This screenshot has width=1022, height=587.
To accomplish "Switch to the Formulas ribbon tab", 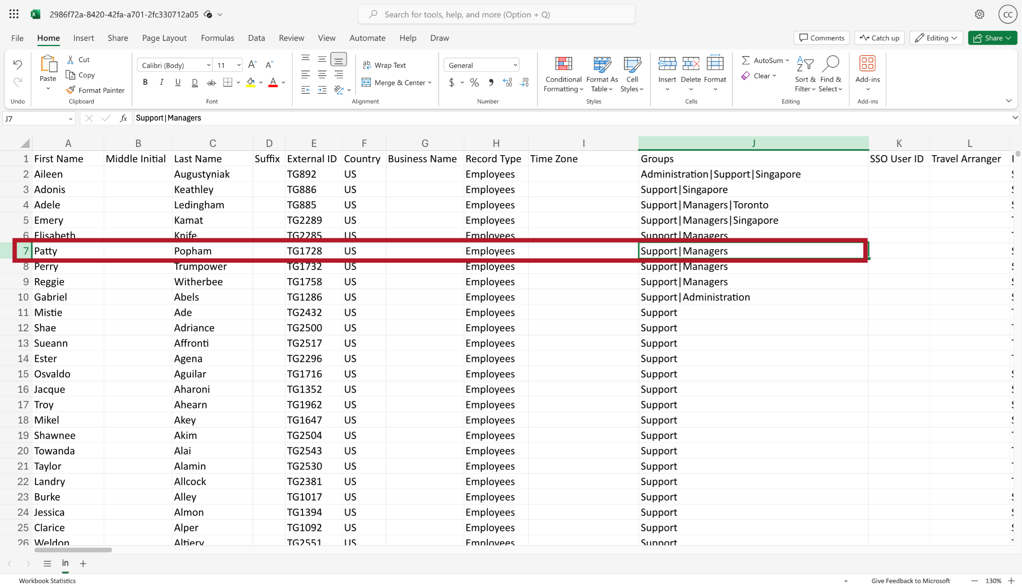I will 218,38.
